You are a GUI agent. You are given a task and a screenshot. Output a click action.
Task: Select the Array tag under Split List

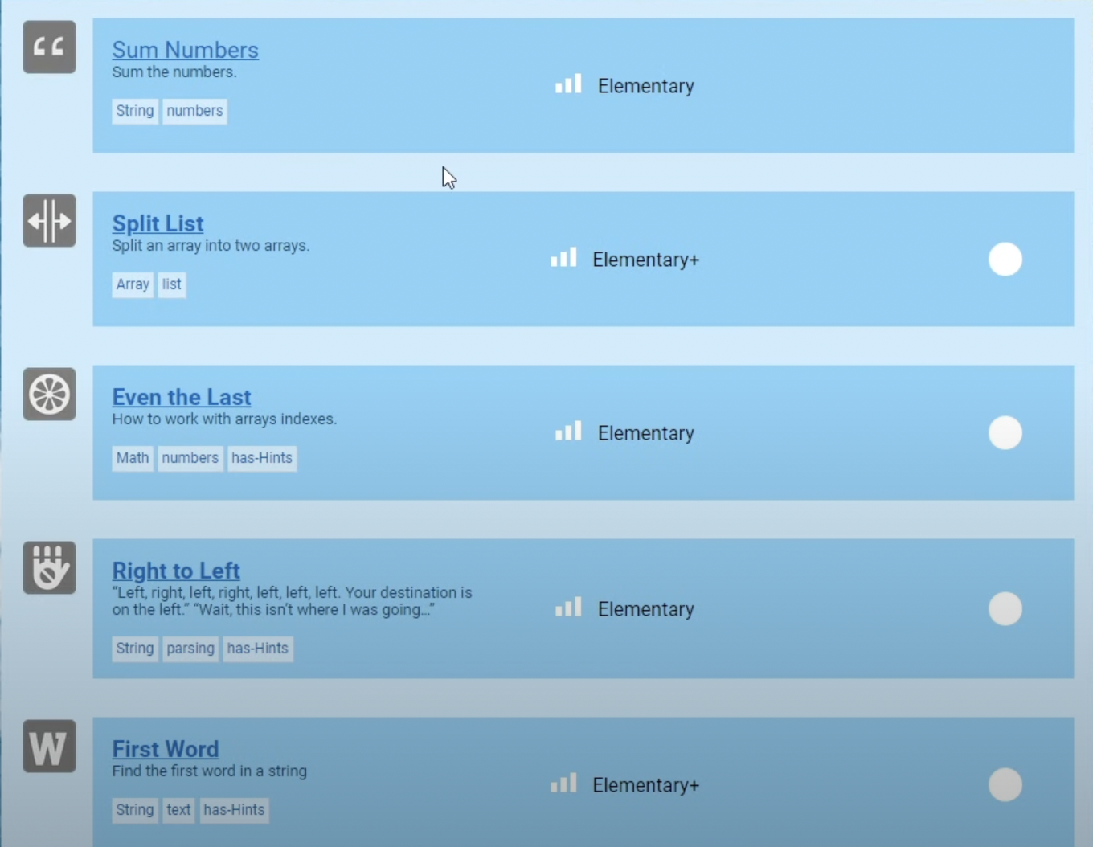click(x=133, y=284)
